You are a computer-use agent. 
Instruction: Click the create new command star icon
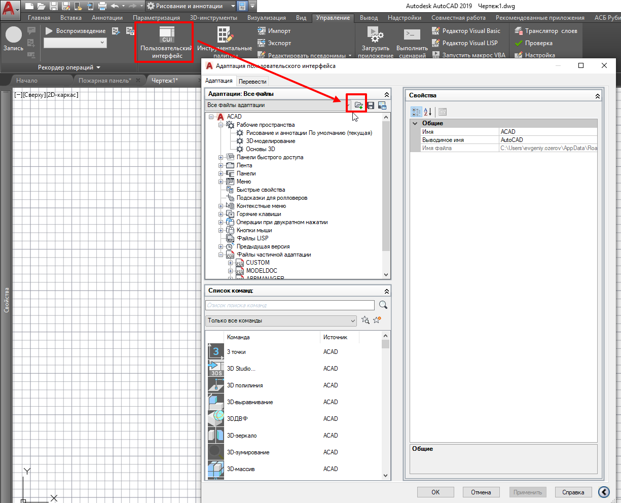coord(377,320)
